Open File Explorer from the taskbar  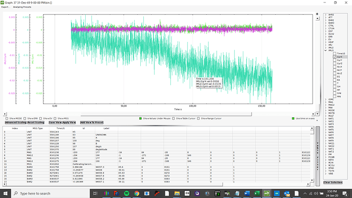(x=177, y=193)
